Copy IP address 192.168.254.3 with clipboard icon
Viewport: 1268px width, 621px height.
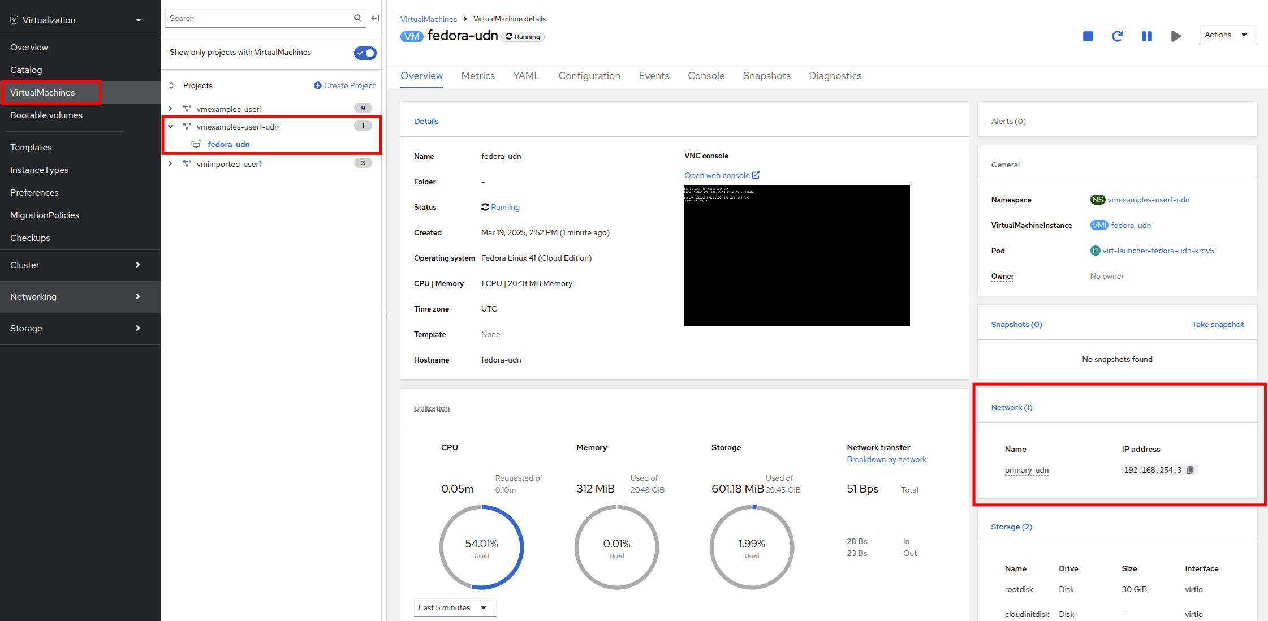pos(1190,470)
